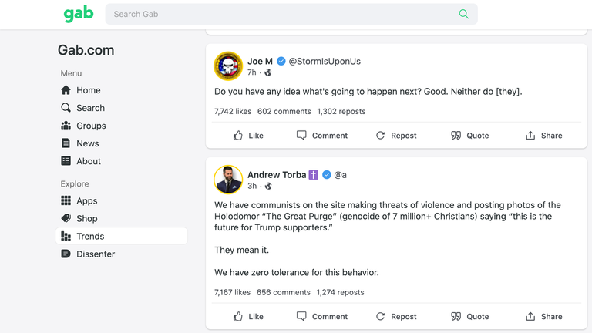This screenshot has width=592, height=333.
Task: View 1,274 reposts on Torba's post
Action: pos(340,292)
